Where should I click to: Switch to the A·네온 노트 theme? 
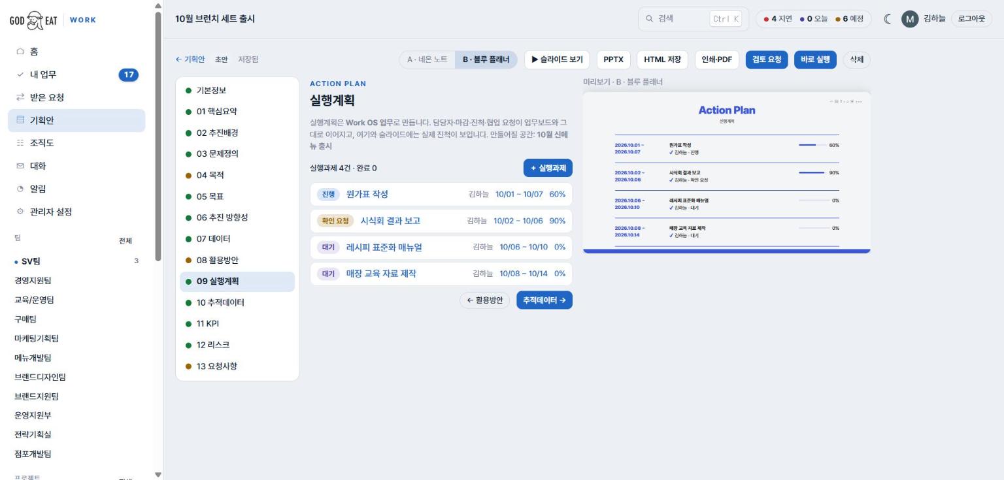(427, 59)
